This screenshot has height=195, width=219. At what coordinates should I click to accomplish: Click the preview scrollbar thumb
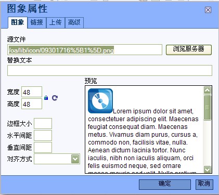[x=208, y=108]
